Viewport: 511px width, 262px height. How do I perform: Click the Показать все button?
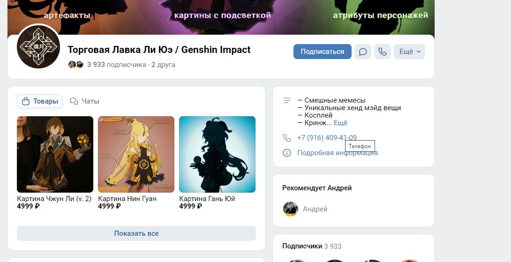pos(136,233)
